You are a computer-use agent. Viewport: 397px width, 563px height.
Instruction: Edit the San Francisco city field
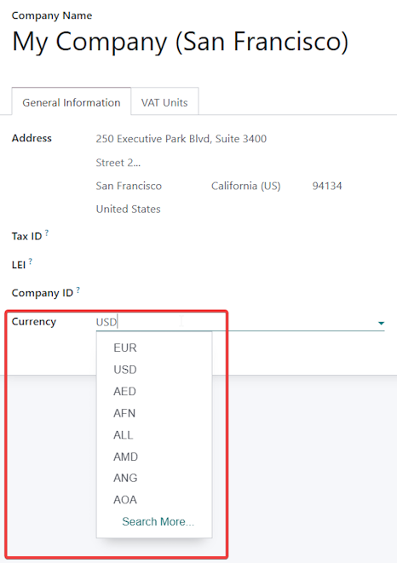click(x=149, y=186)
